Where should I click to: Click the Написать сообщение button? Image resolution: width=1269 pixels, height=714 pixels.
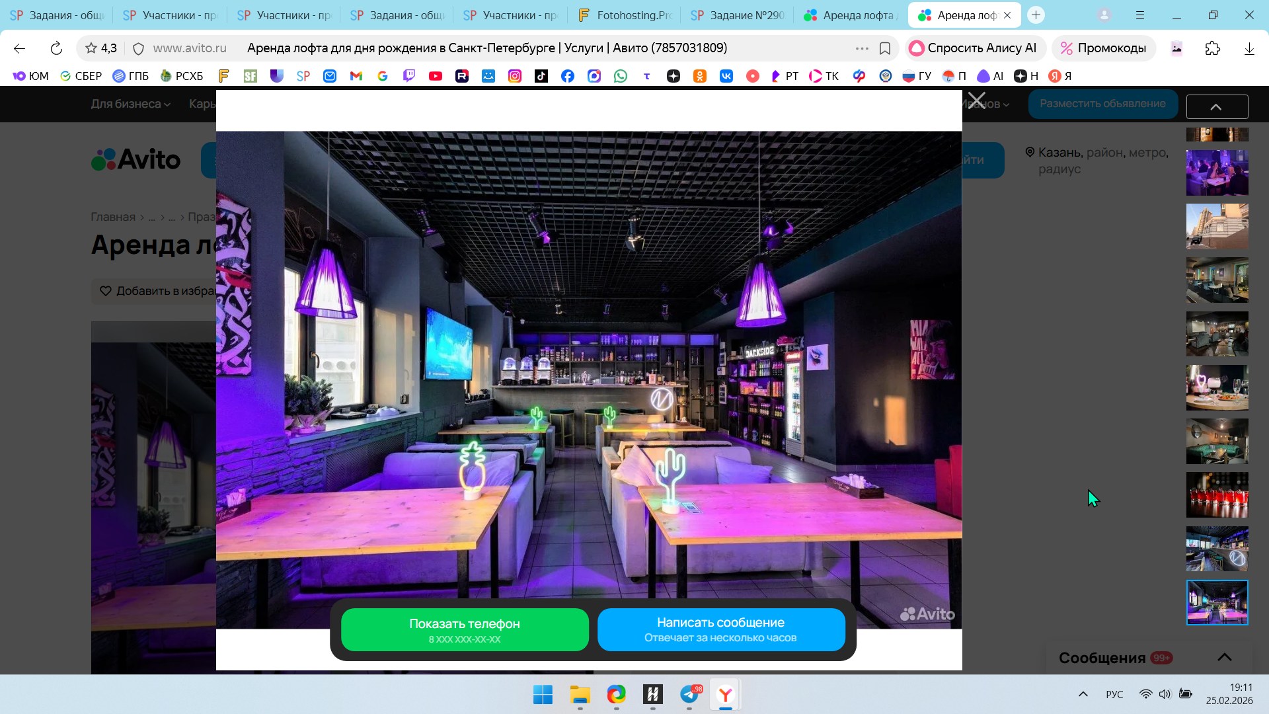720,629
